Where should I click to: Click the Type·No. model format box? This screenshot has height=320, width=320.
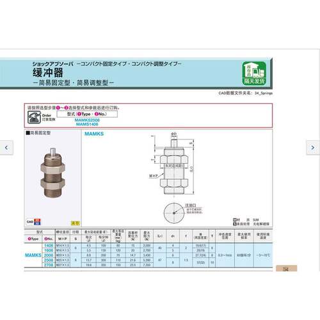coord(87,114)
